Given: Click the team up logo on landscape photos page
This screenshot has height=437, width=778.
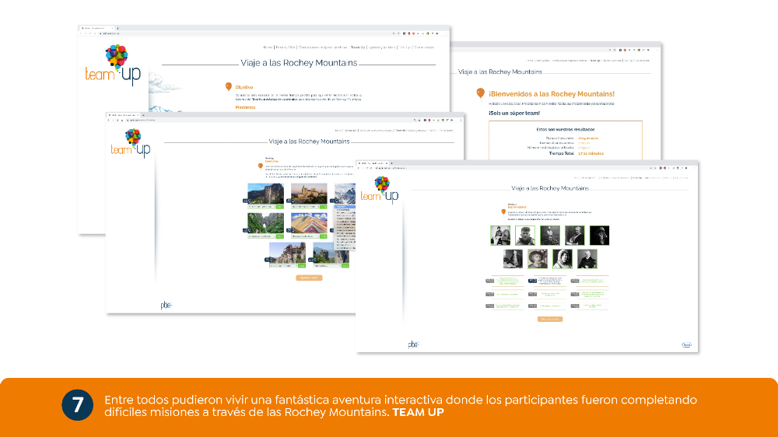Looking at the screenshot, I should pos(131,143).
